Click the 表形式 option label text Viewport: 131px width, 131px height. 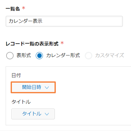pyautogui.click(x=24, y=55)
